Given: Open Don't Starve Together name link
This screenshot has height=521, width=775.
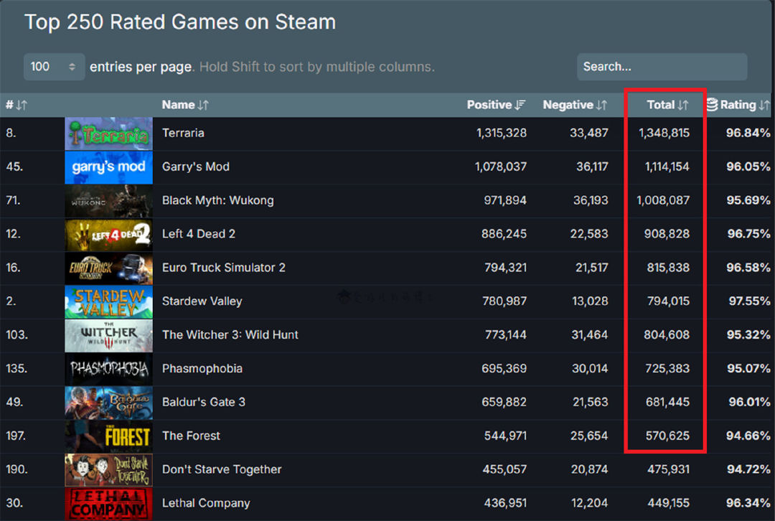Looking at the screenshot, I should (221, 469).
